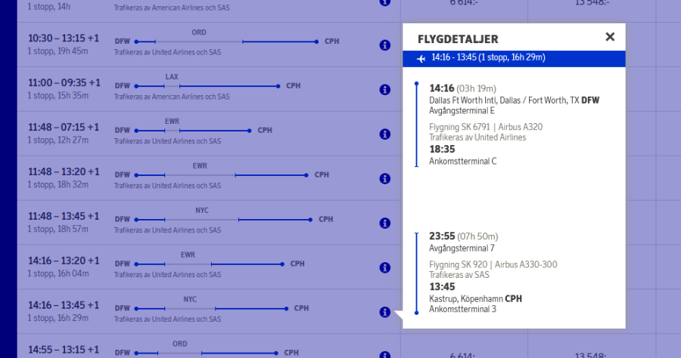Viewport: 681px width, 358px height.
Task: Click the airplane icon in the popup header
Action: tap(421, 59)
